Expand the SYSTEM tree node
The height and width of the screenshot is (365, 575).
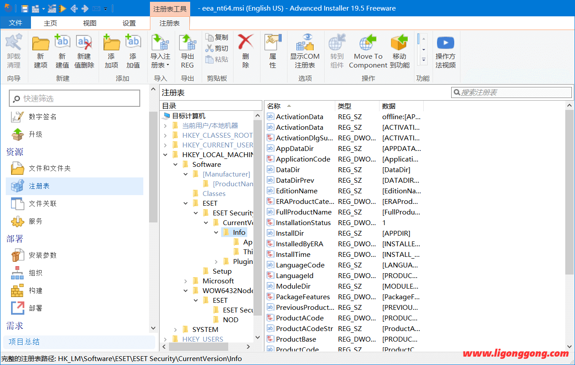(x=176, y=330)
